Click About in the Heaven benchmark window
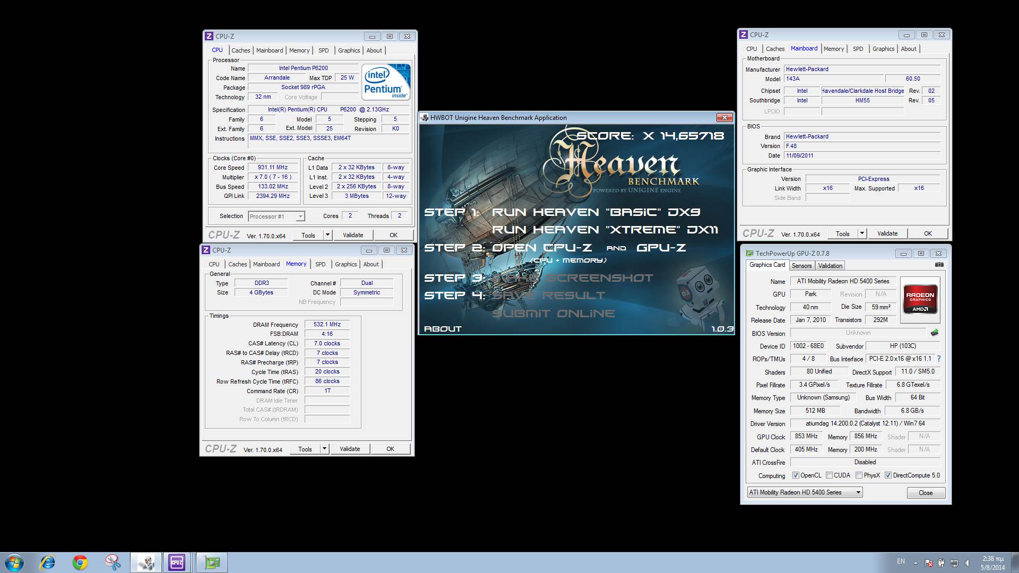The image size is (1019, 573). coord(443,329)
